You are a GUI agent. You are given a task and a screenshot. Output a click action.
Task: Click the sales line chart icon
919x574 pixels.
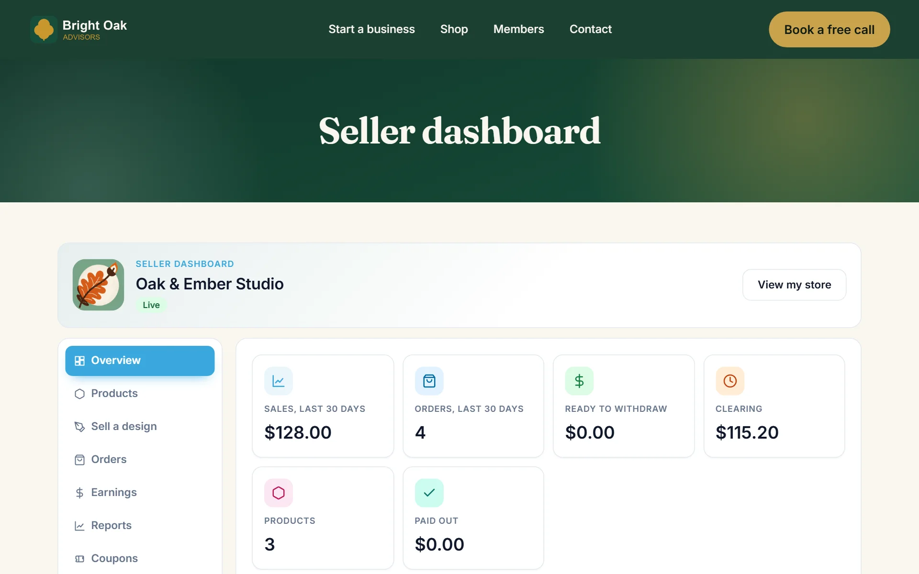click(x=279, y=381)
